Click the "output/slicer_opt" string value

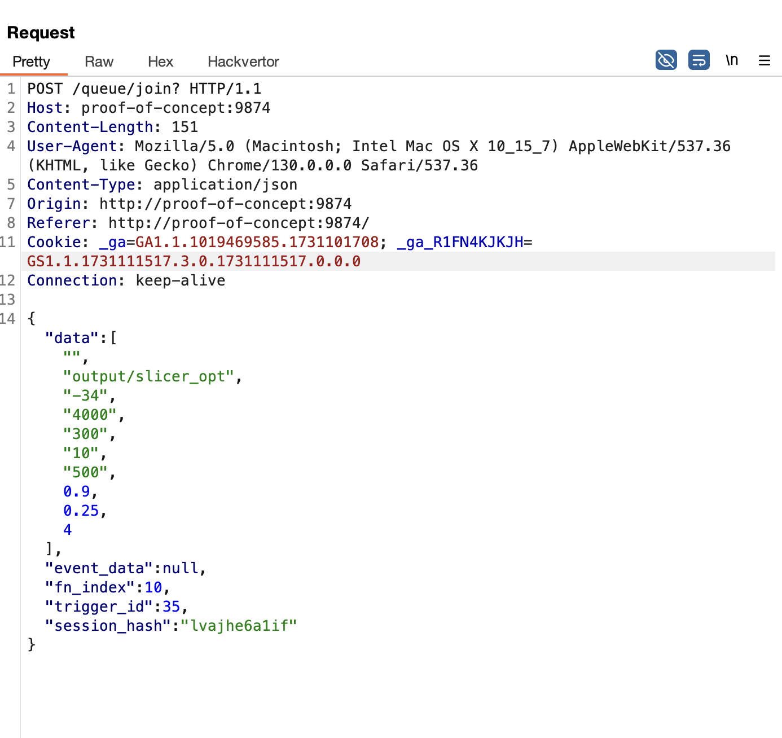click(149, 376)
